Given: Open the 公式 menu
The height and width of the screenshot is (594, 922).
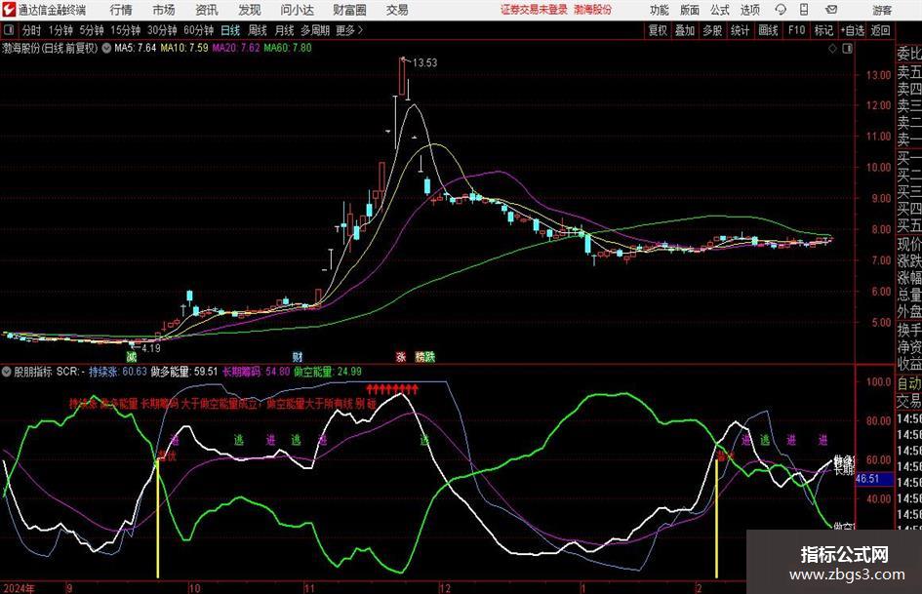Looking at the screenshot, I should click(720, 10).
